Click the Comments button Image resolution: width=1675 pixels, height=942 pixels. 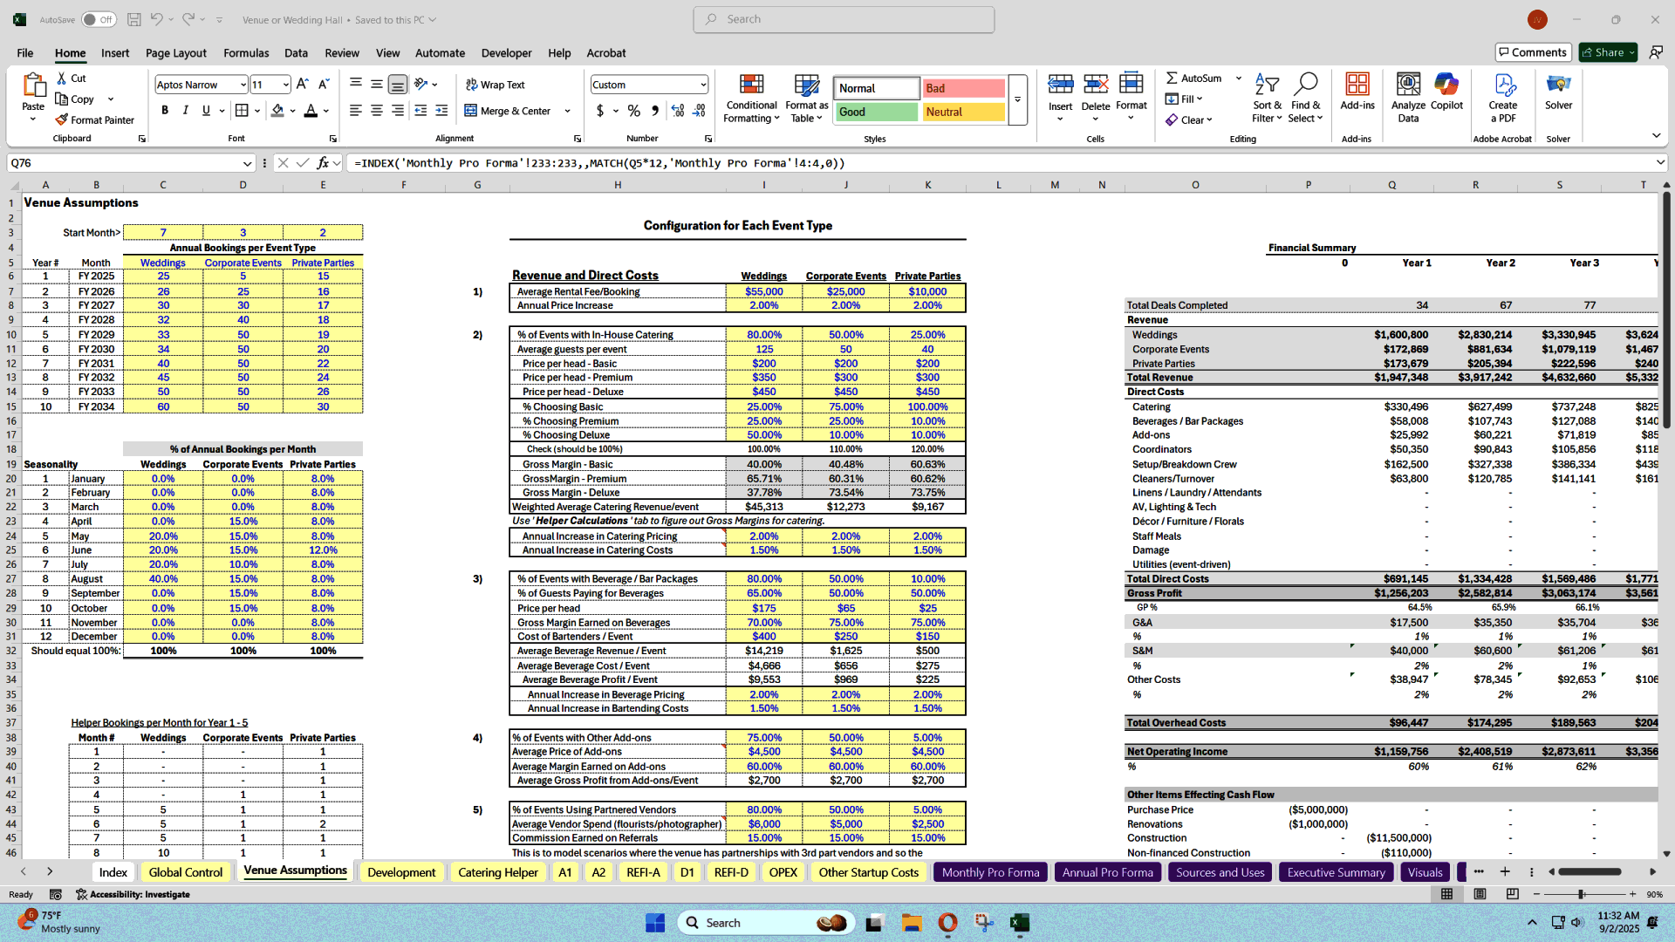1533,52
